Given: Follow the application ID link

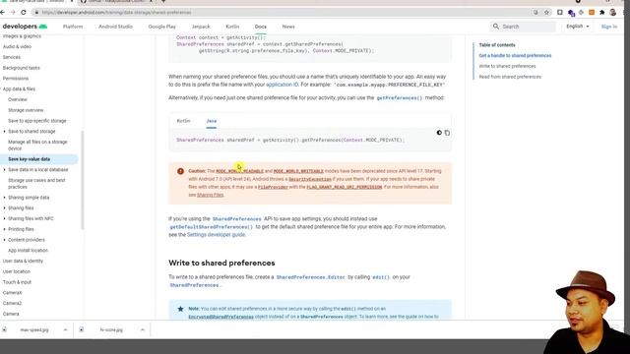Looking at the screenshot, I should click(283, 85).
